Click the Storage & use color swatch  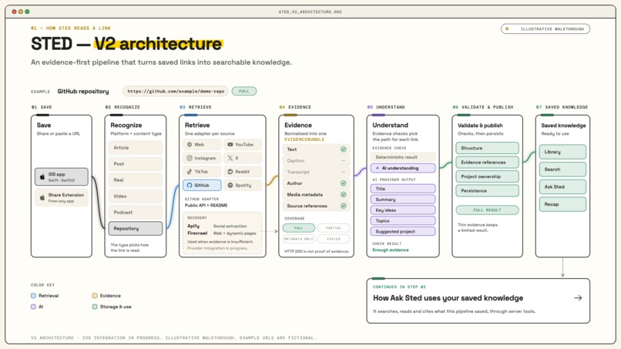pos(95,307)
